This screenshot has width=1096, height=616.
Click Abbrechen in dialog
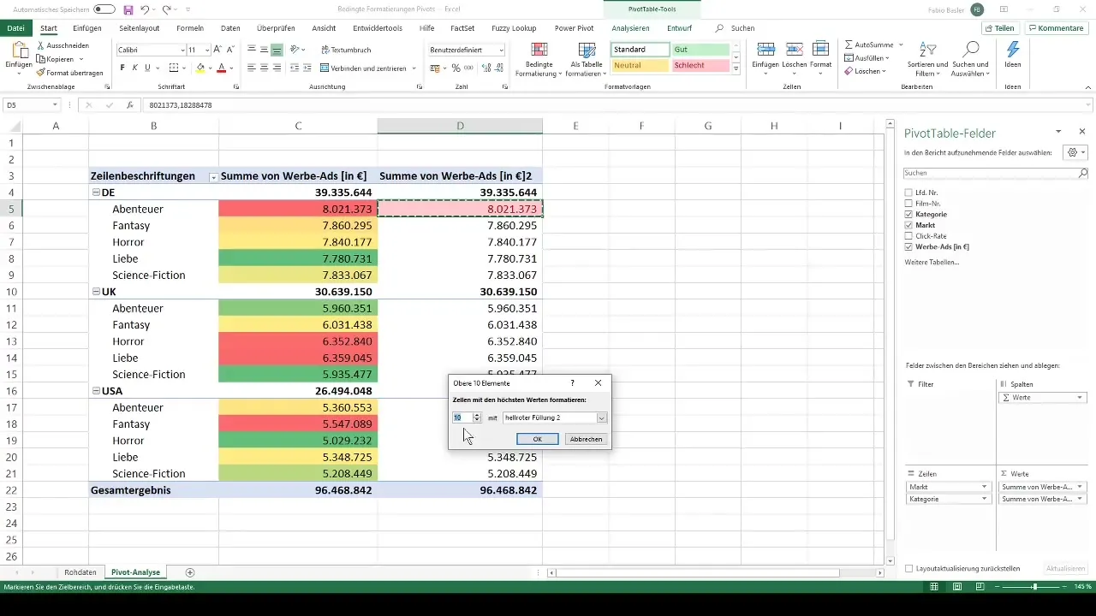587,439
